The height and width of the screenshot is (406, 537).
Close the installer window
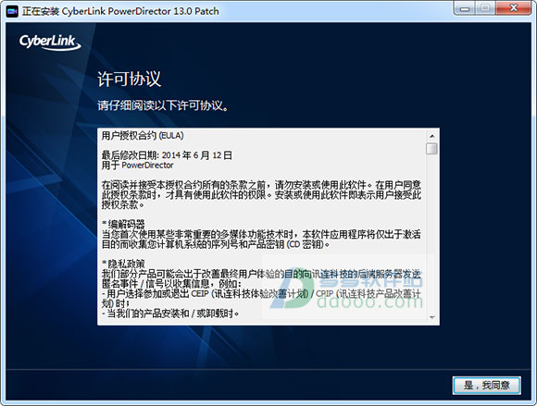[514, 8]
